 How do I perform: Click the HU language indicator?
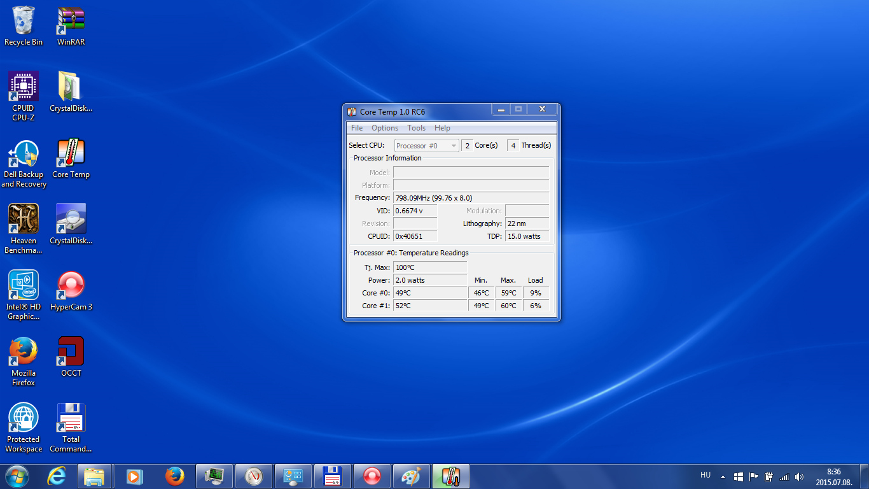tap(705, 475)
